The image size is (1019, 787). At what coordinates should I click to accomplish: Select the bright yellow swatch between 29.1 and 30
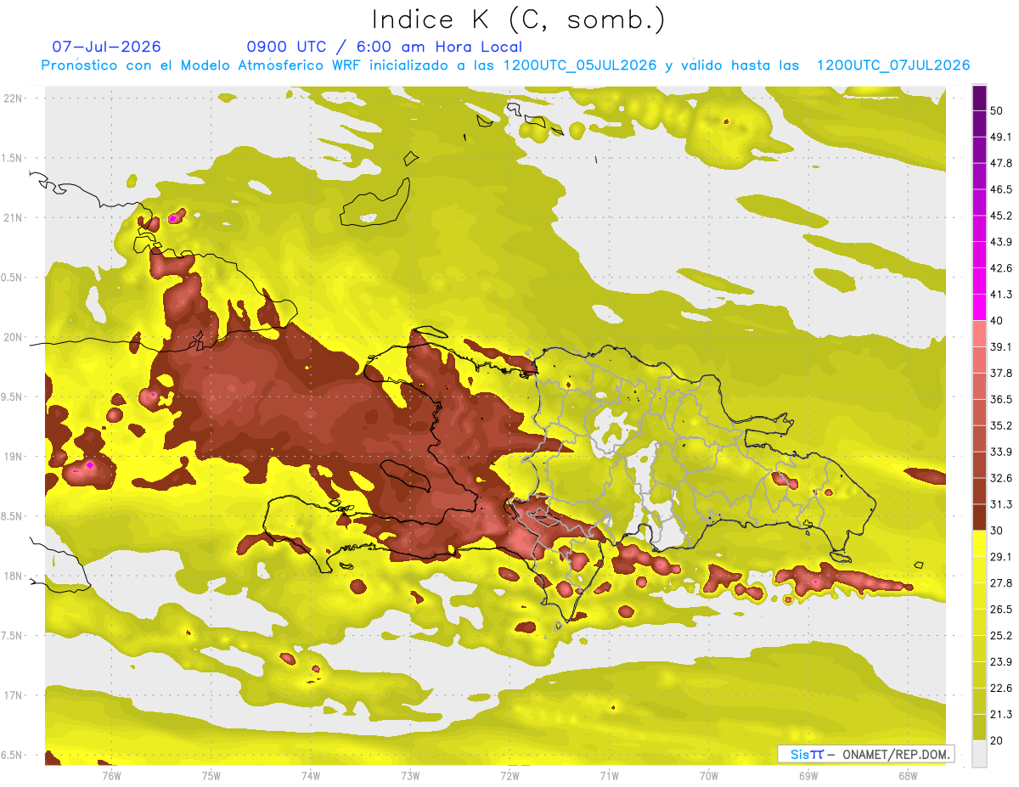tap(979, 543)
